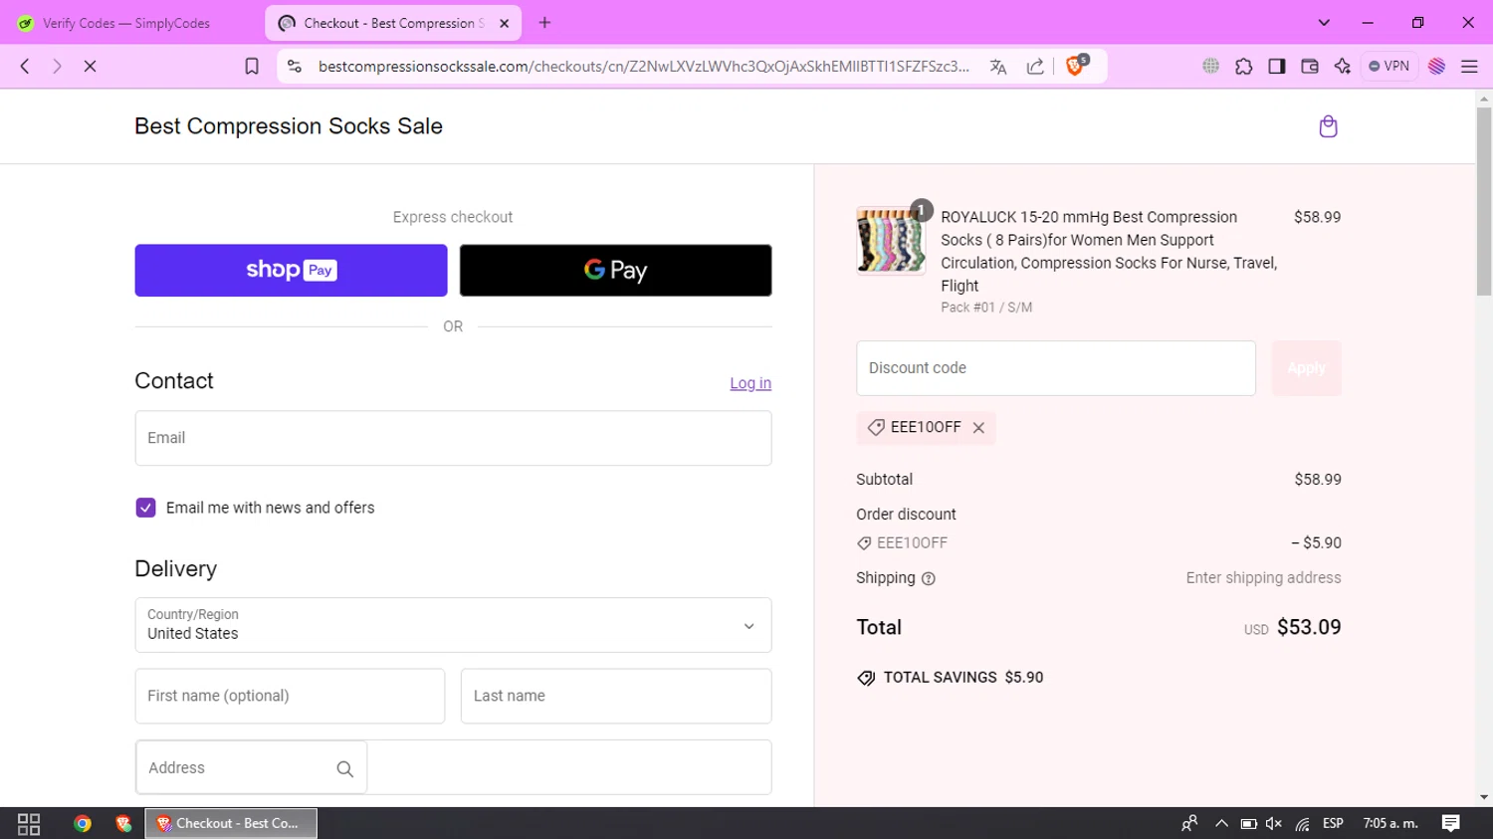Viewport: 1493px width, 839px height.
Task: Open Chrome from the taskbar
Action: coord(83,823)
